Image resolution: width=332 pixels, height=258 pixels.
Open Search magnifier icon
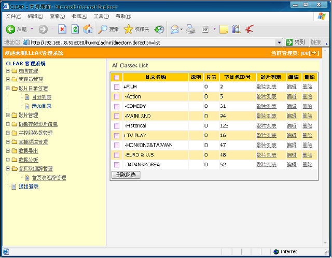[103, 29]
